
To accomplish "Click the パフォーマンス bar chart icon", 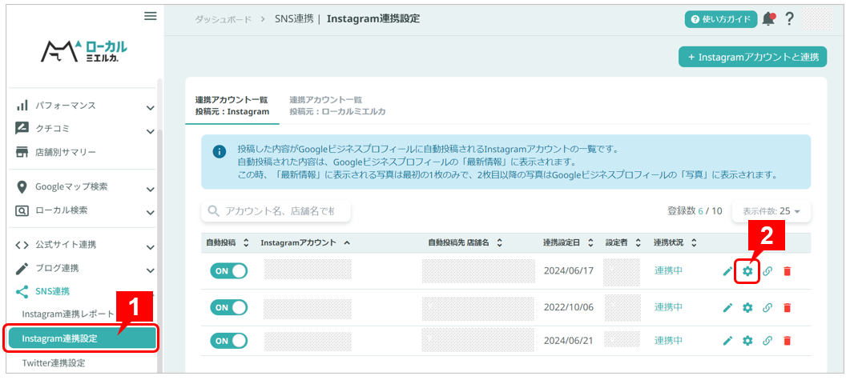I will (22, 105).
